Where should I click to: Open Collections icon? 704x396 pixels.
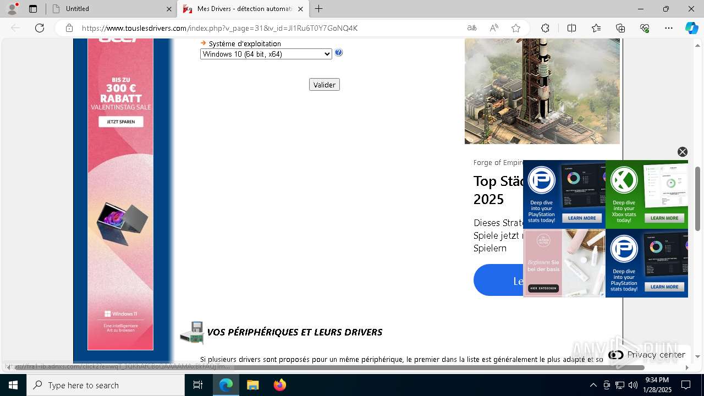pos(620,28)
